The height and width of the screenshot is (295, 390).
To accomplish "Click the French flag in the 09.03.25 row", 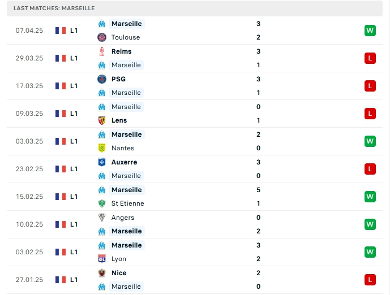I will [61, 114].
